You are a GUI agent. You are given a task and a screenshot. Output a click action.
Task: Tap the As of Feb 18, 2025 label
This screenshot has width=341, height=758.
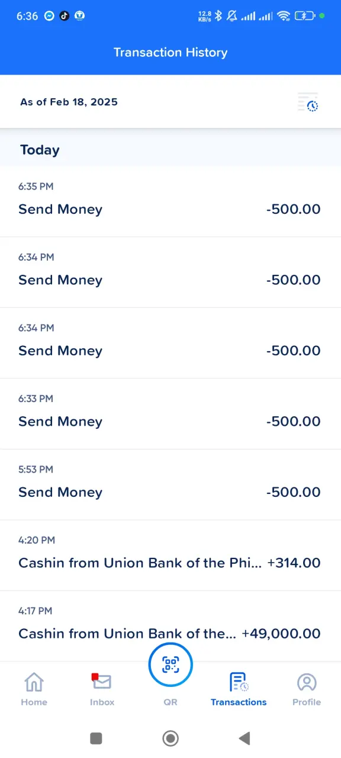click(x=69, y=102)
